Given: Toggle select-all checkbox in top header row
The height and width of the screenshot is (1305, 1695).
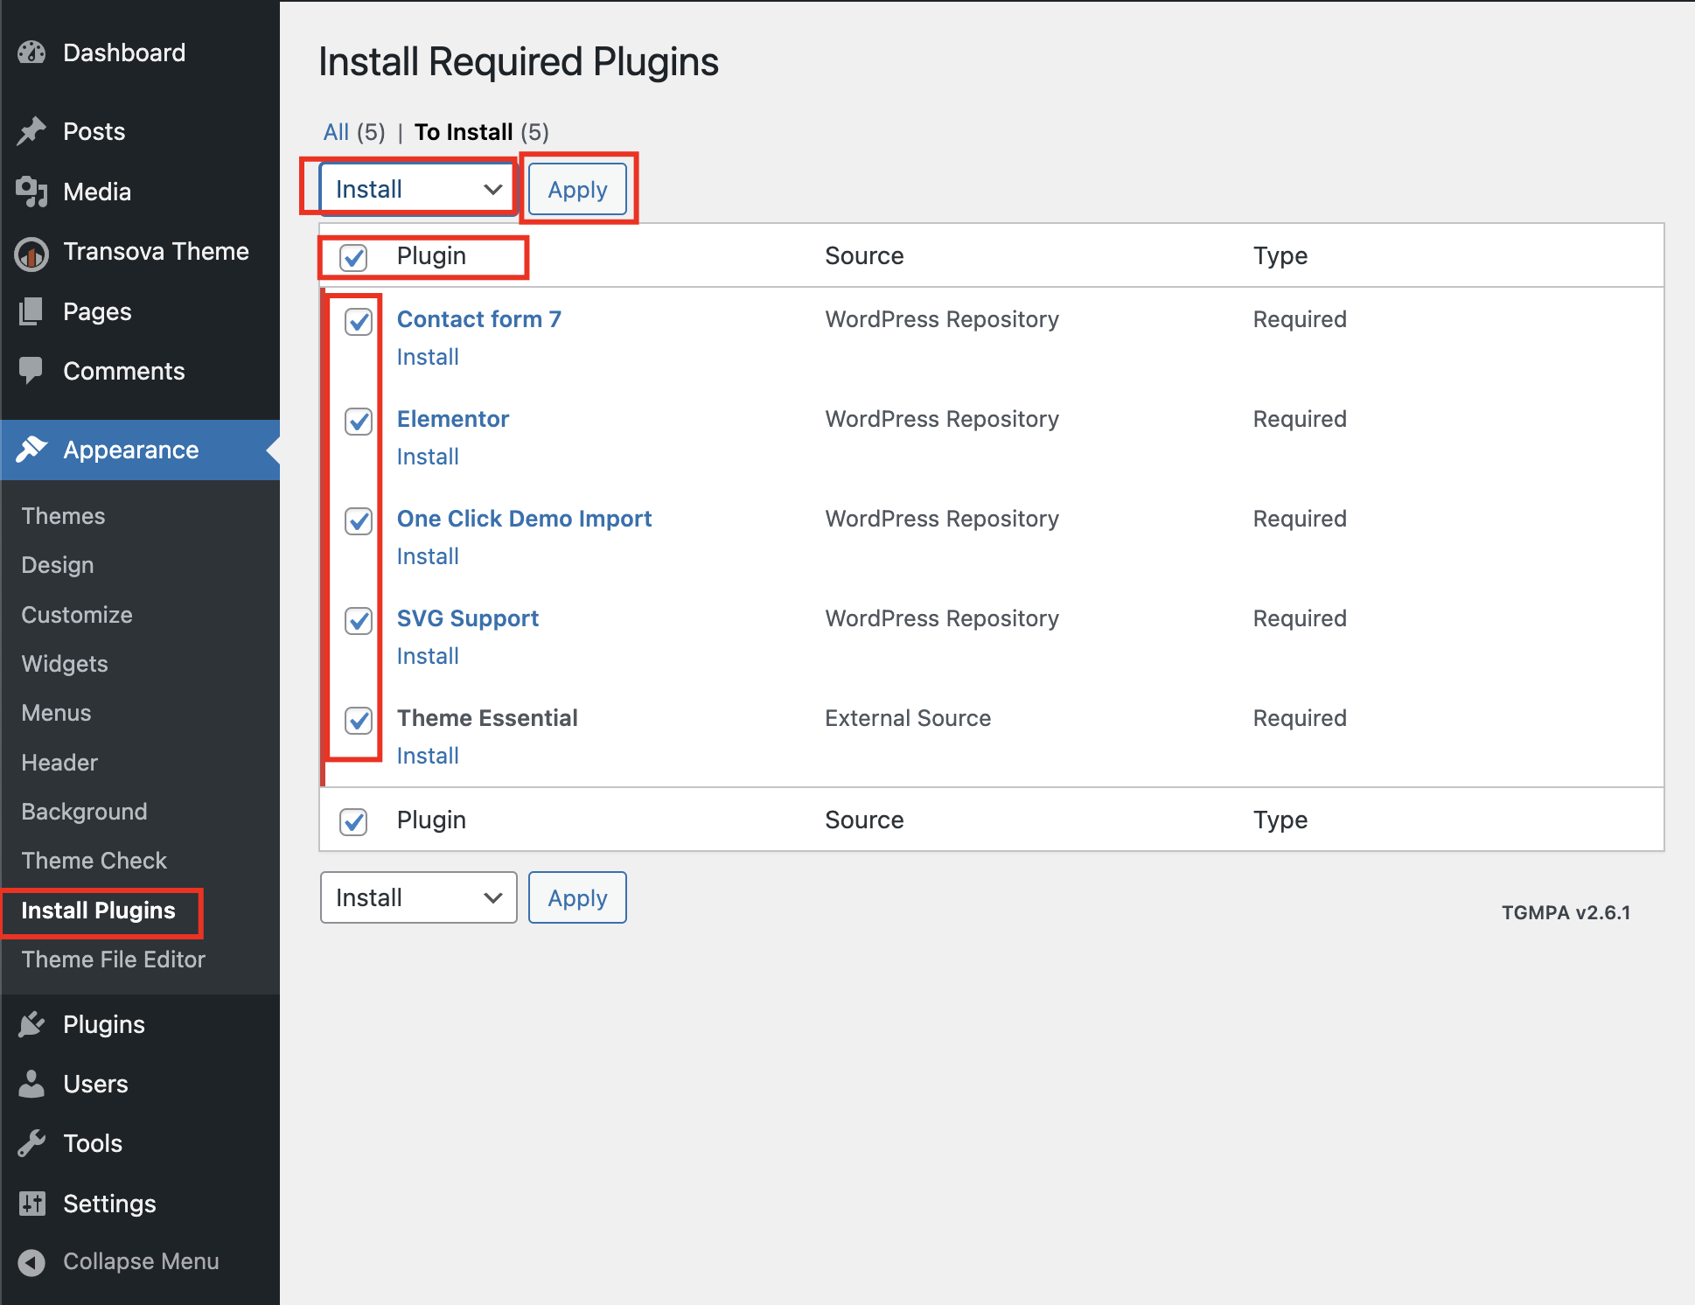Looking at the screenshot, I should pyautogui.click(x=353, y=257).
